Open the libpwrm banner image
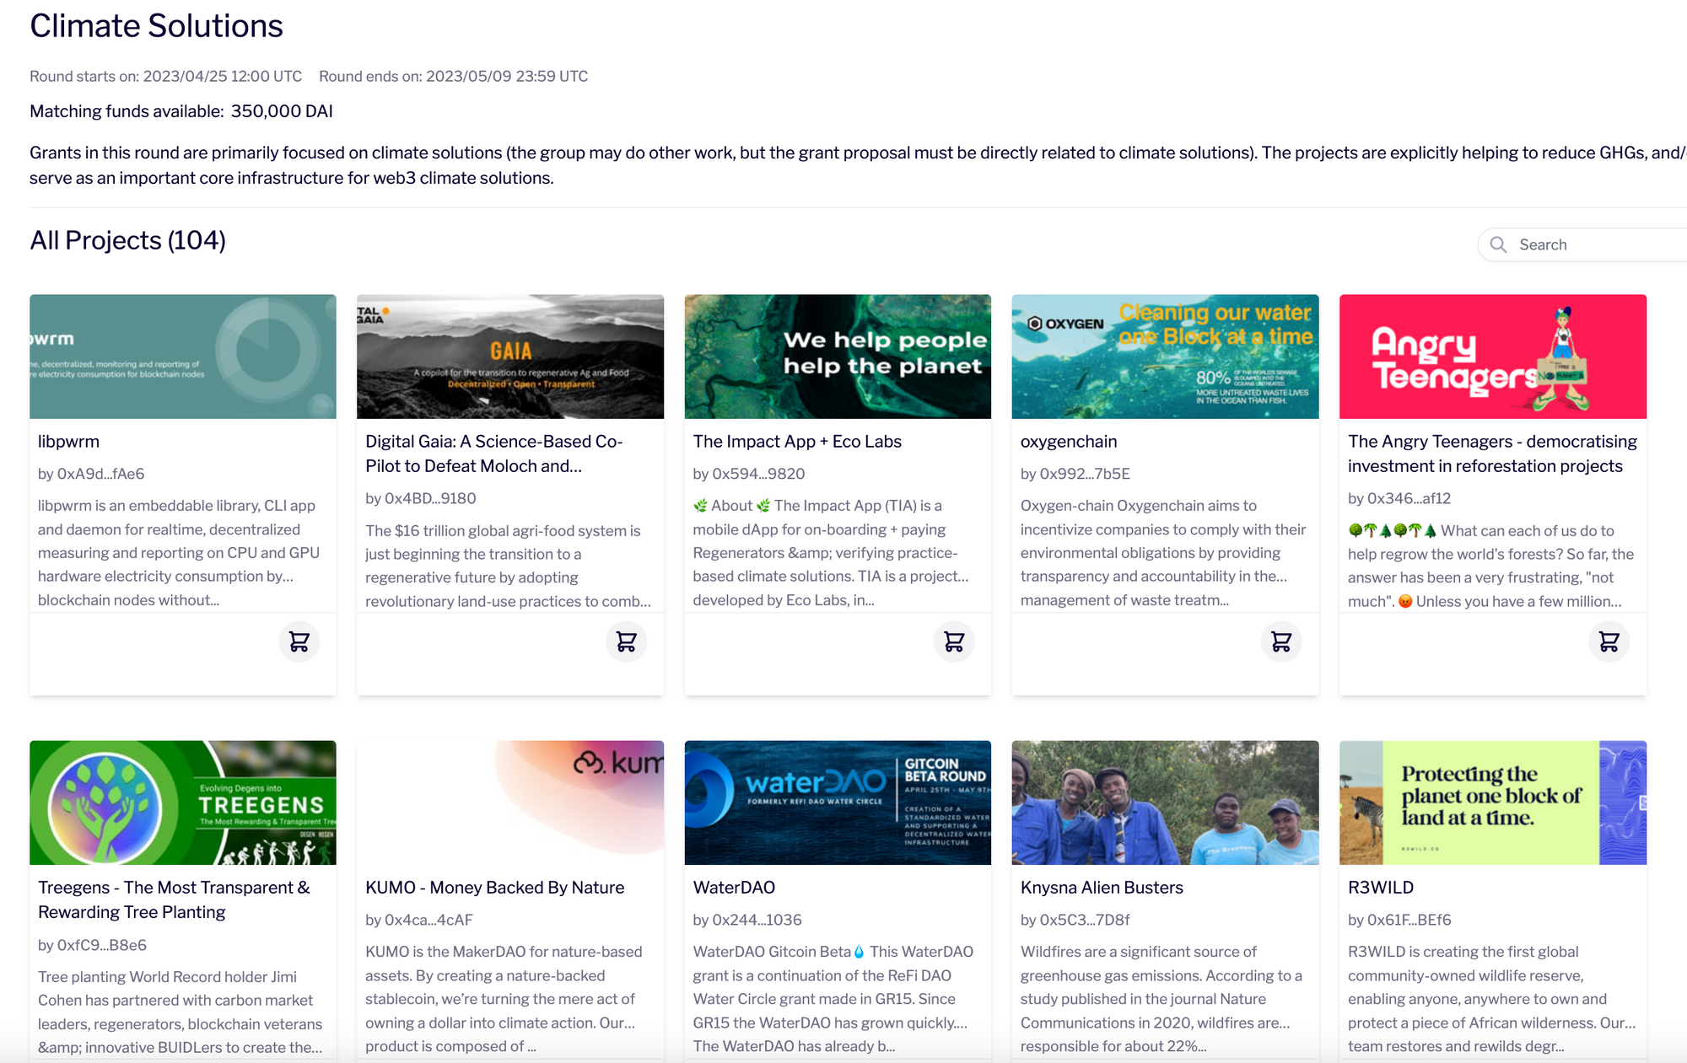1687x1063 pixels. (x=182, y=356)
